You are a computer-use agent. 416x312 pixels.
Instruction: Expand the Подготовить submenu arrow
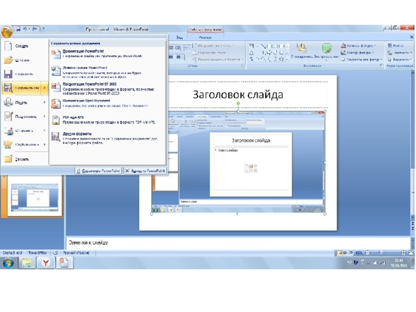45,116
